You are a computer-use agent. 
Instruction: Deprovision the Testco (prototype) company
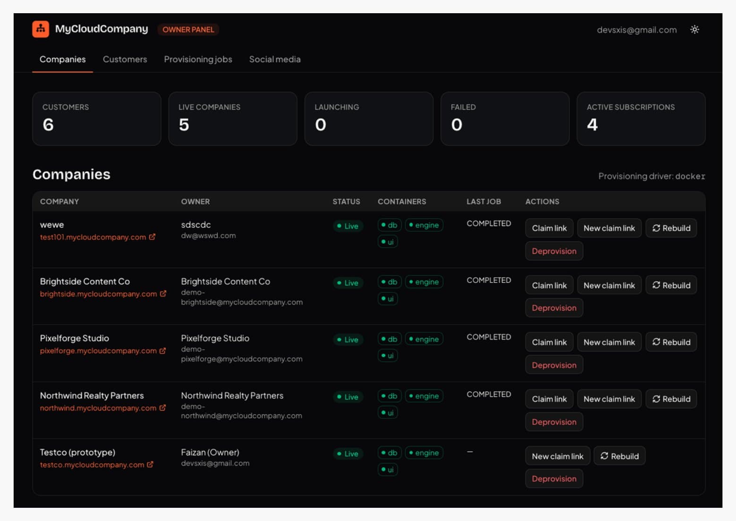pos(554,479)
